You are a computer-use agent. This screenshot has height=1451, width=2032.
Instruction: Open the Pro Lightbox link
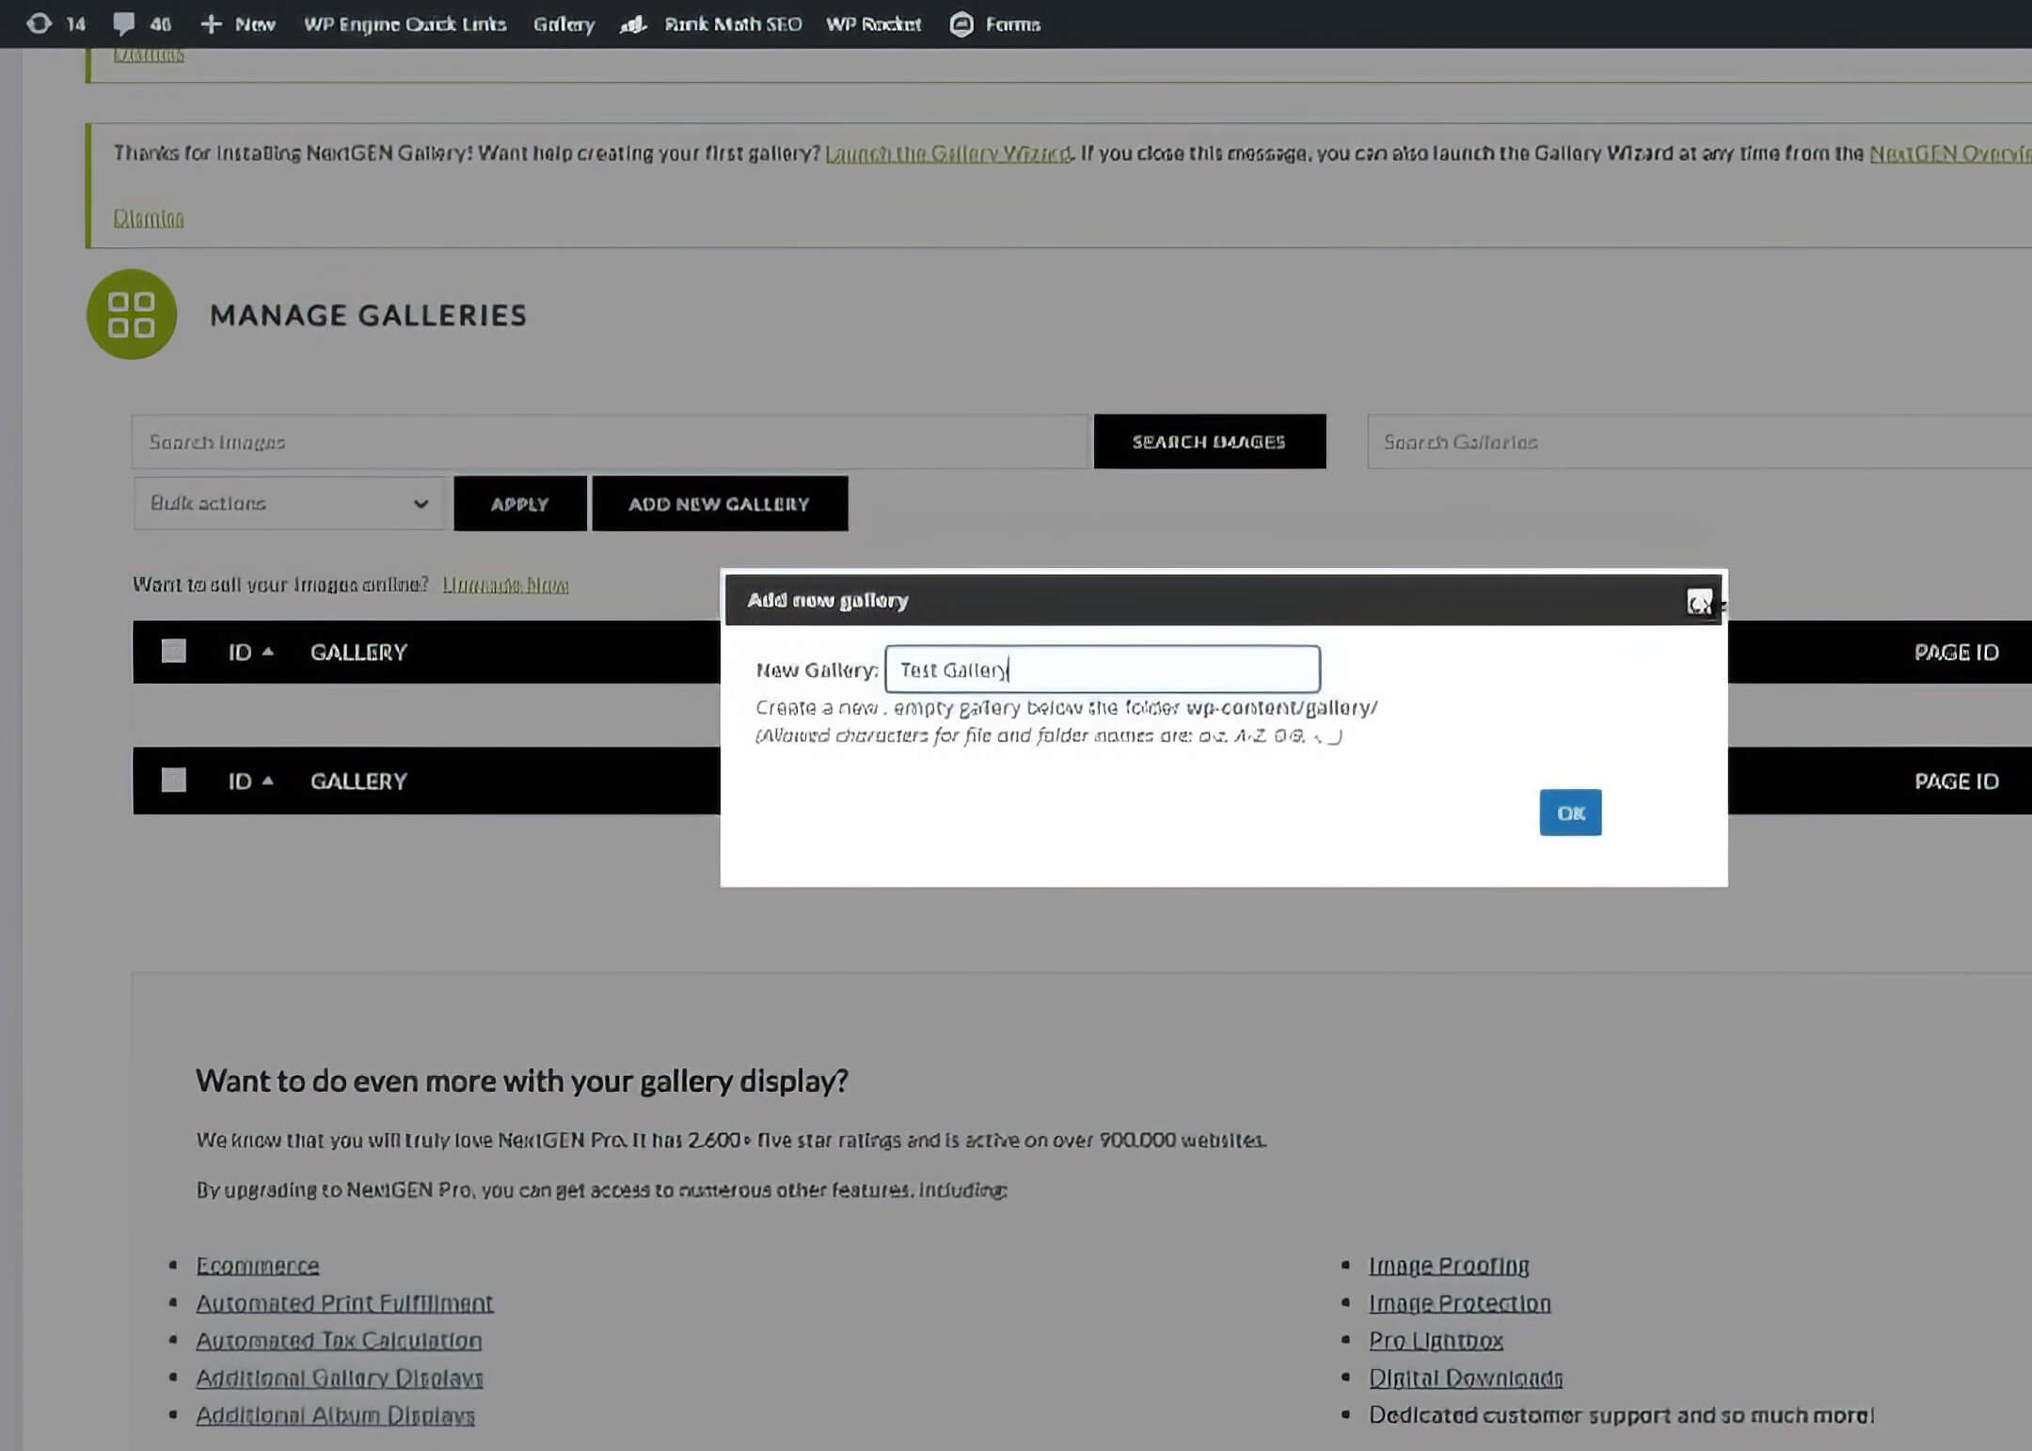click(x=1437, y=1341)
